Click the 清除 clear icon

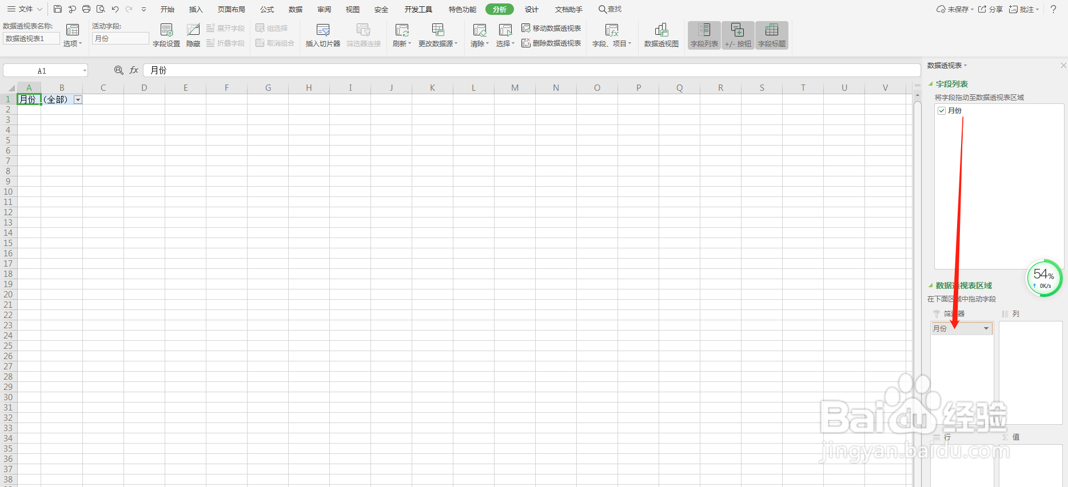click(x=480, y=30)
